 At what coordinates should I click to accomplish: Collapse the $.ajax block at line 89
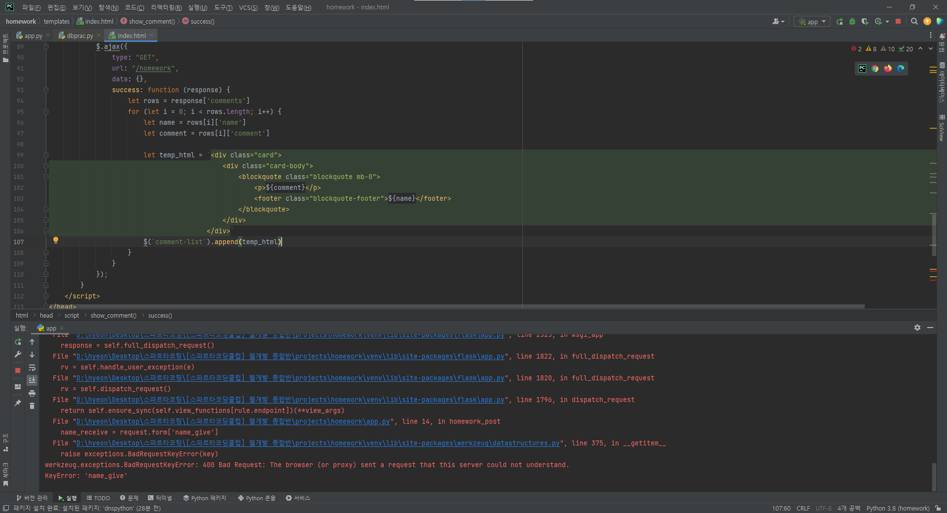click(46, 47)
